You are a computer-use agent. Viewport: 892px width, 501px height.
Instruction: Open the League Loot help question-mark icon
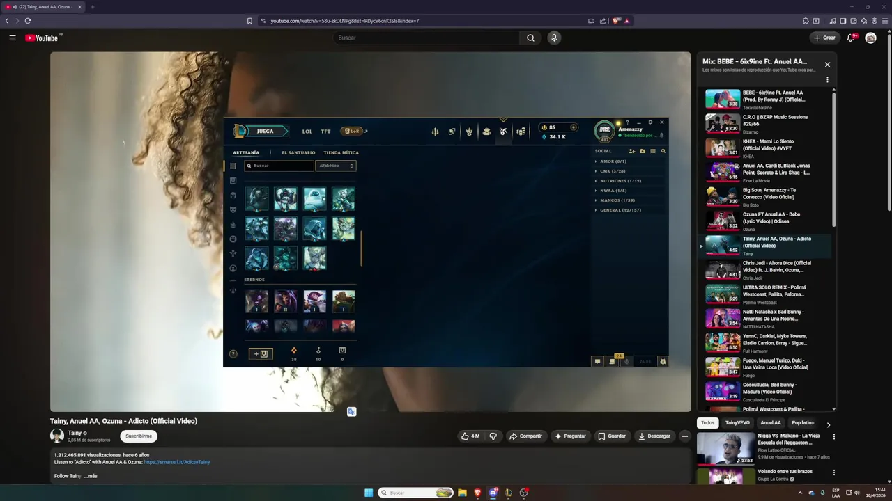pos(233,353)
